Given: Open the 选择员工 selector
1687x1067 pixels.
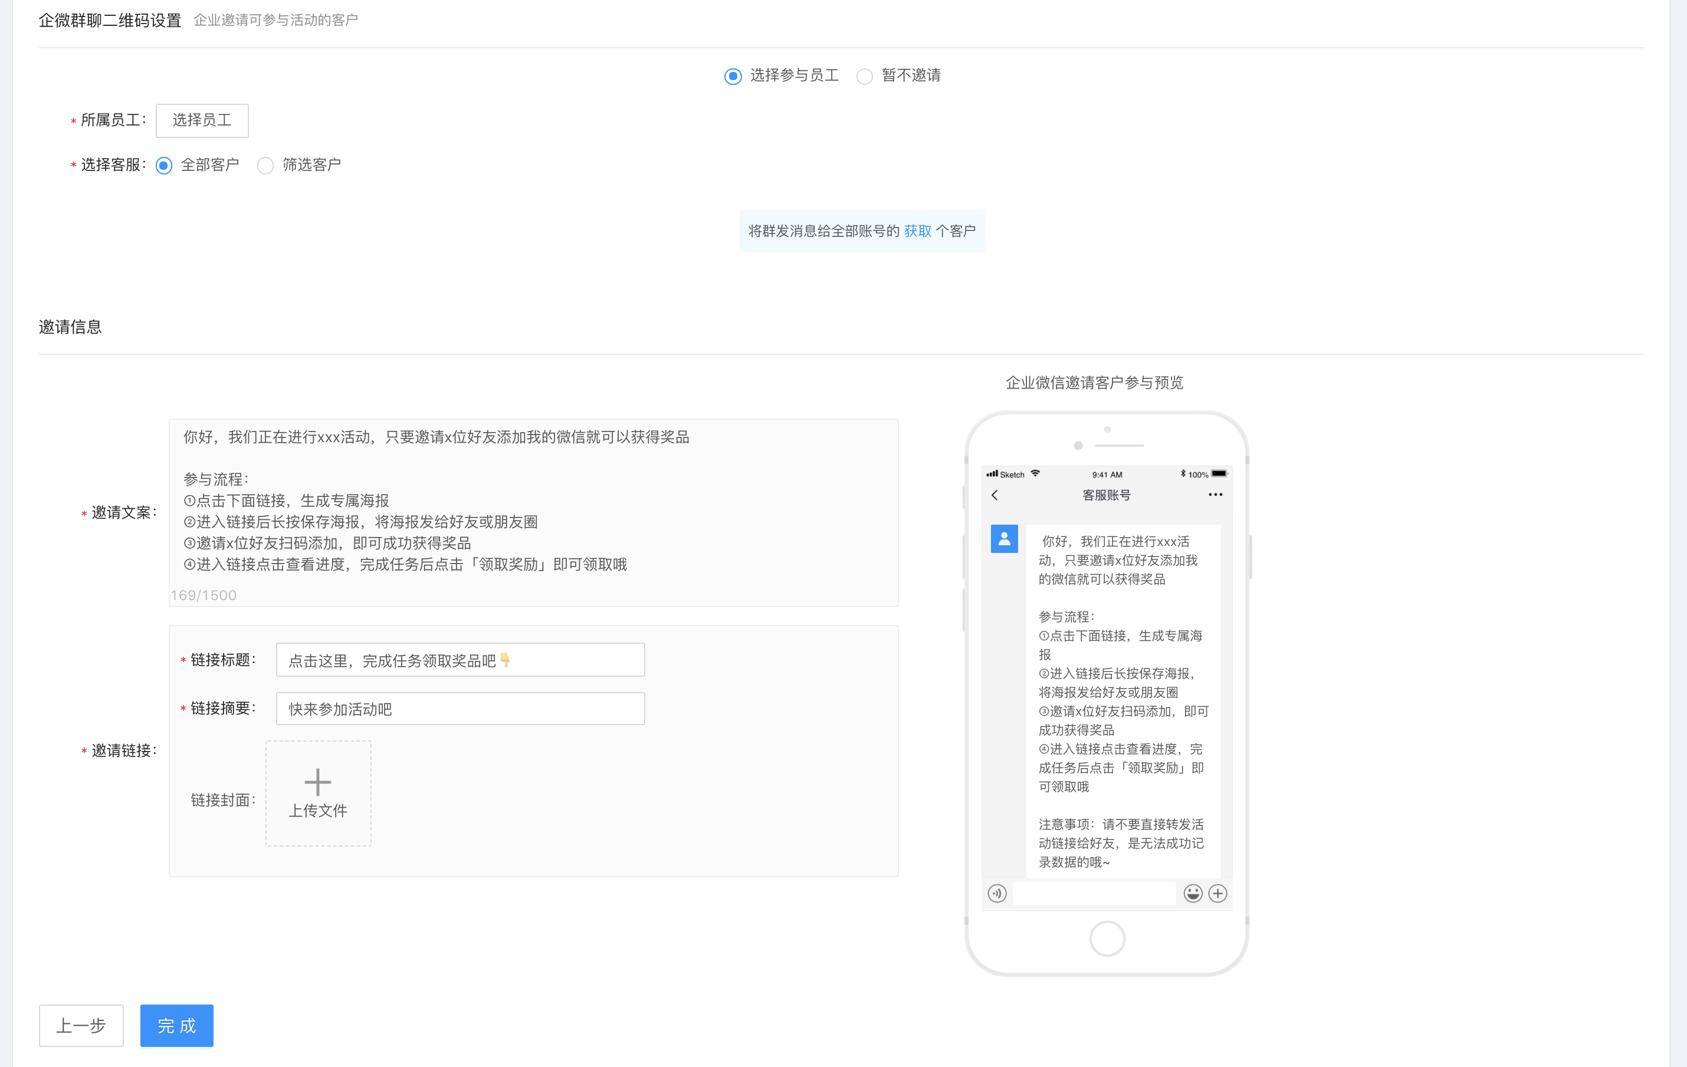Looking at the screenshot, I should pyautogui.click(x=202, y=120).
